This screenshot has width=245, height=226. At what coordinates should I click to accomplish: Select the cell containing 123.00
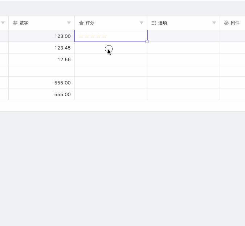click(x=41, y=36)
